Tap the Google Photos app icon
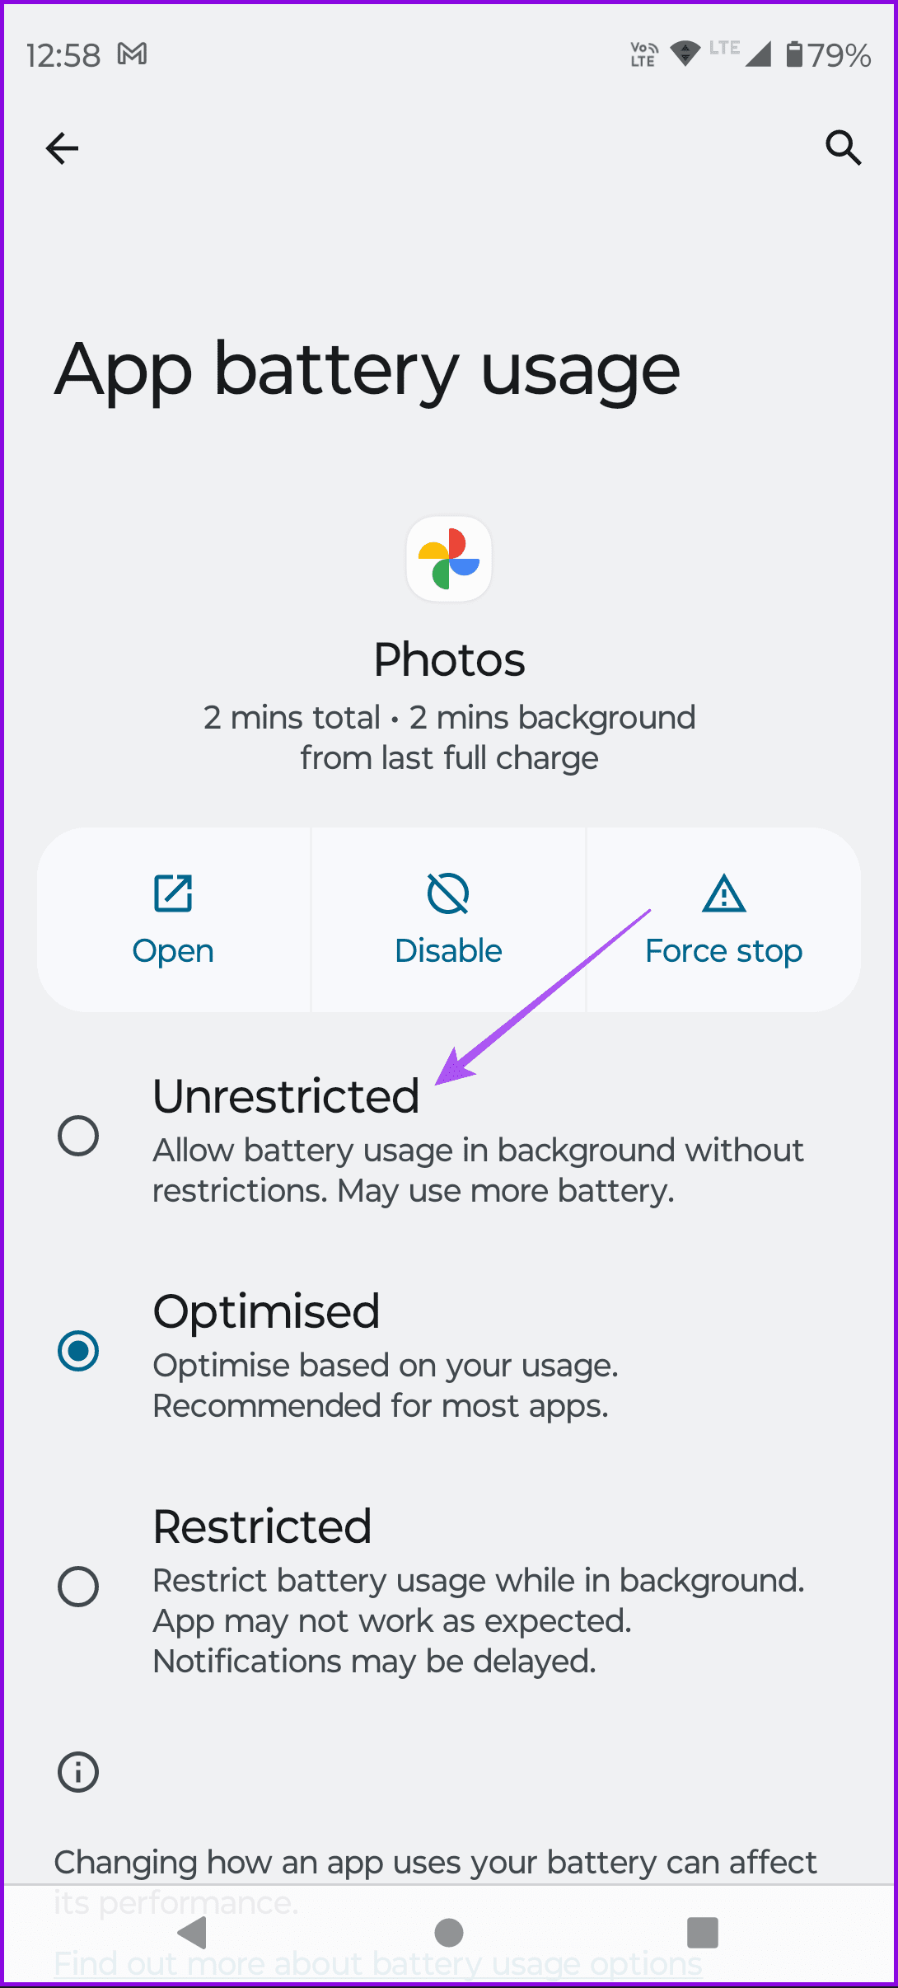898x1988 pixels. click(448, 559)
